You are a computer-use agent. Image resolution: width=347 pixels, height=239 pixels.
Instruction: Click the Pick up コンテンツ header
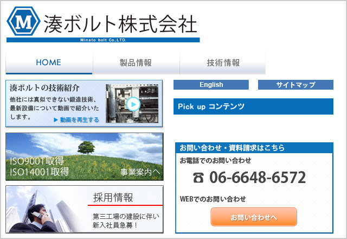253,106
